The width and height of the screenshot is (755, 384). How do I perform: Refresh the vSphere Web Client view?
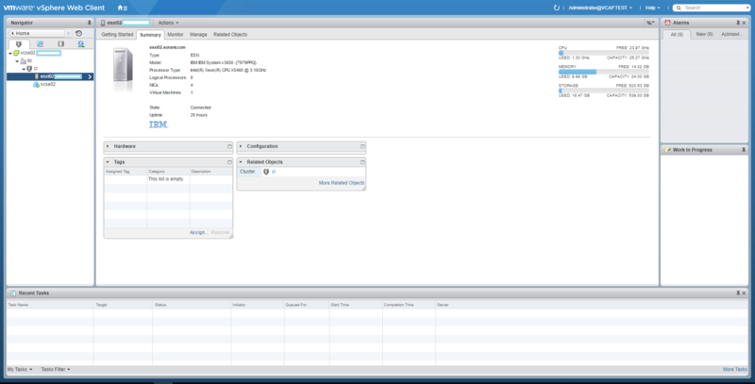click(x=557, y=8)
